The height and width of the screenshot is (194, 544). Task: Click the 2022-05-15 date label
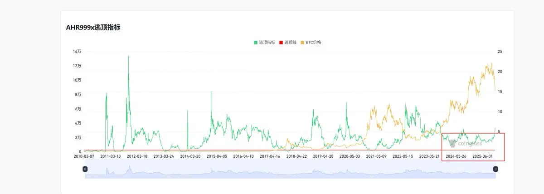click(403, 156)
